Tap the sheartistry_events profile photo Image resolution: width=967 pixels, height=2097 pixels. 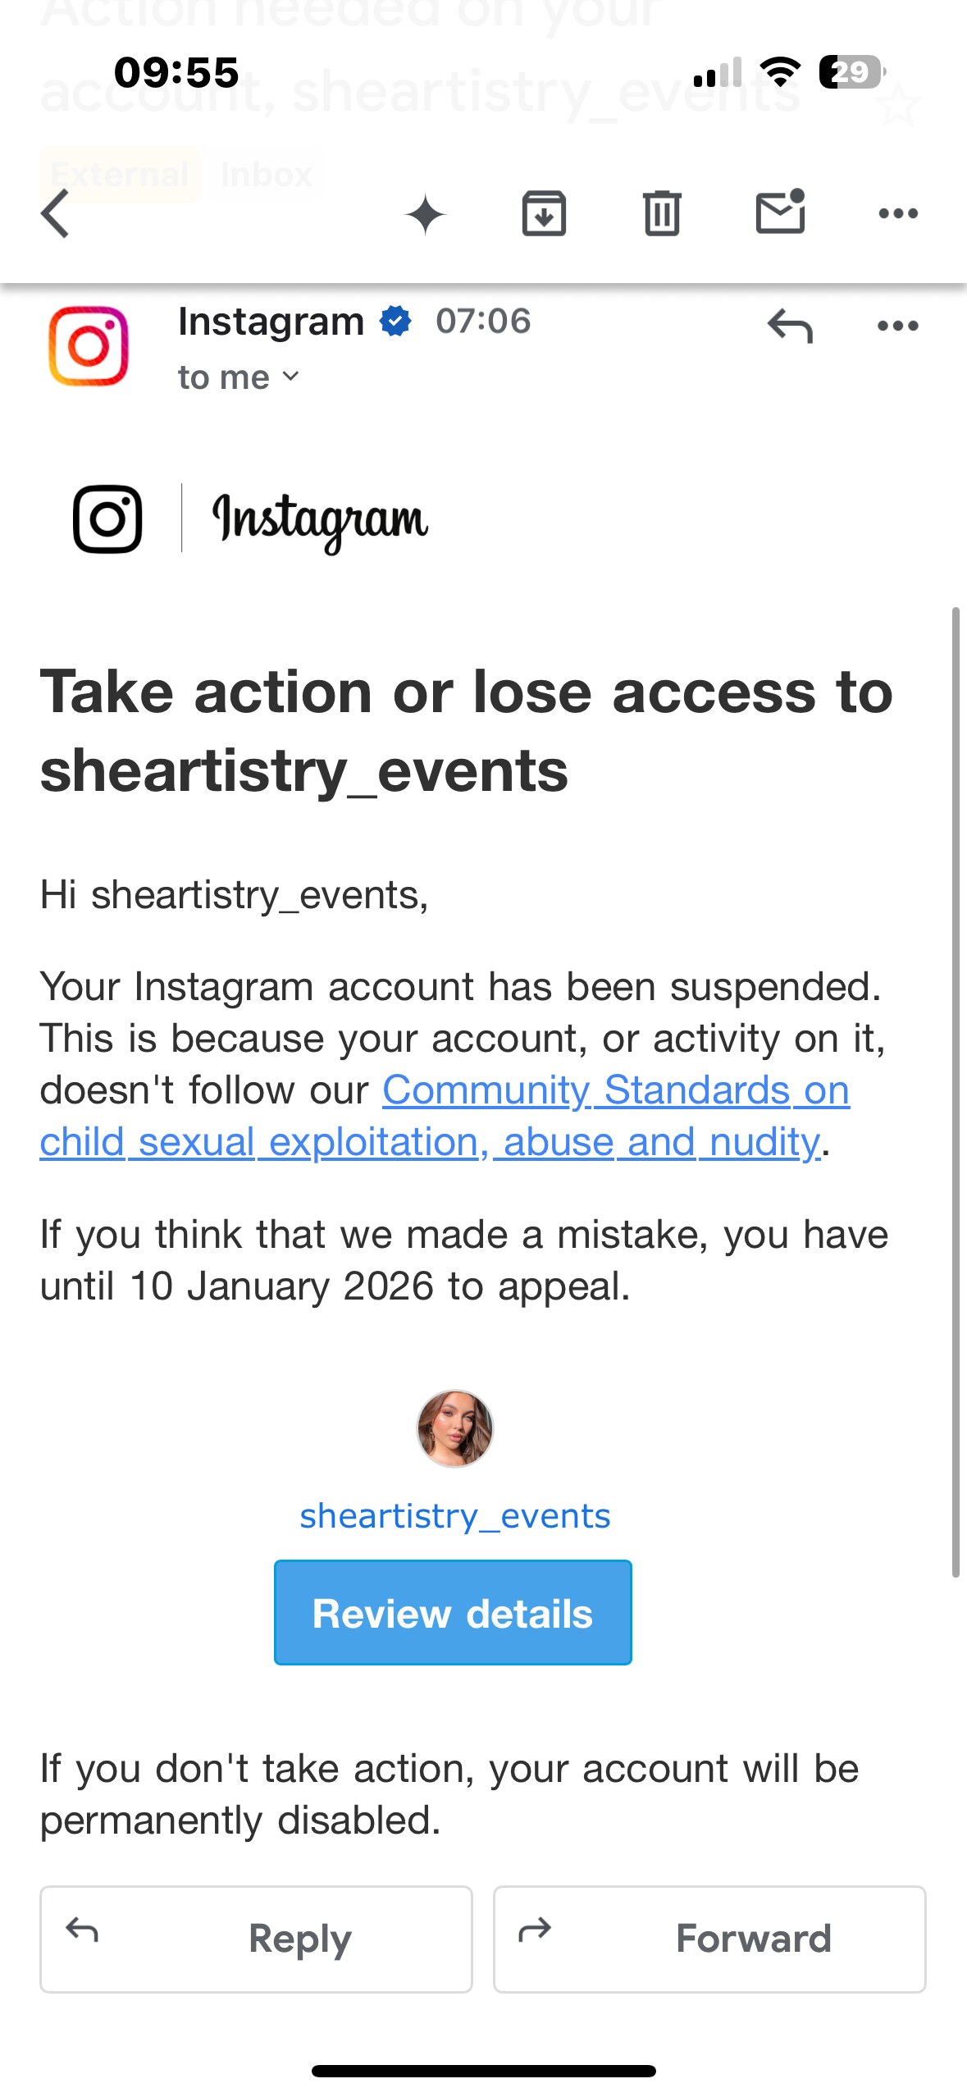point(454,1428)
